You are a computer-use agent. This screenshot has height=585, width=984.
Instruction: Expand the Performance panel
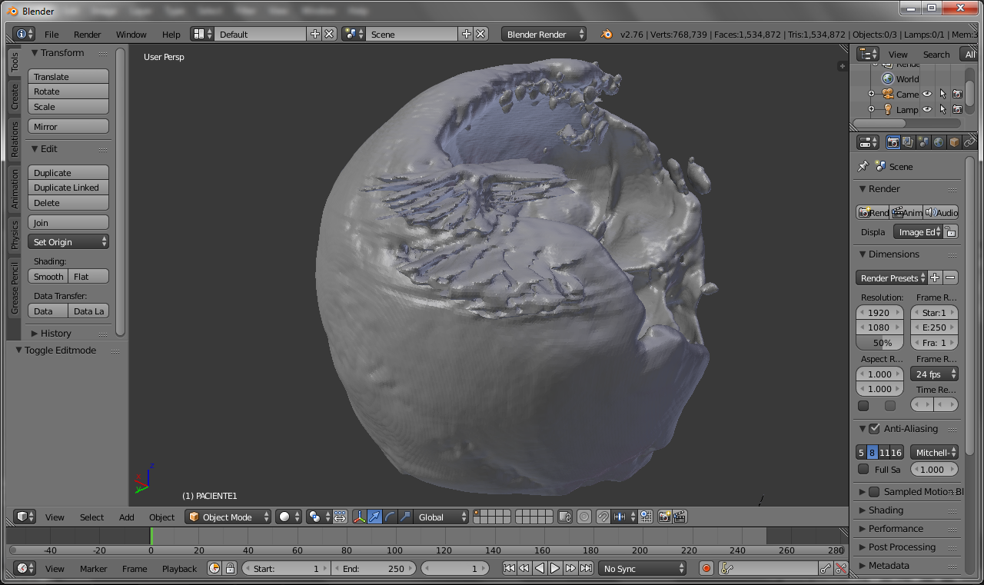pyautogui.click(x=895, y=529)
